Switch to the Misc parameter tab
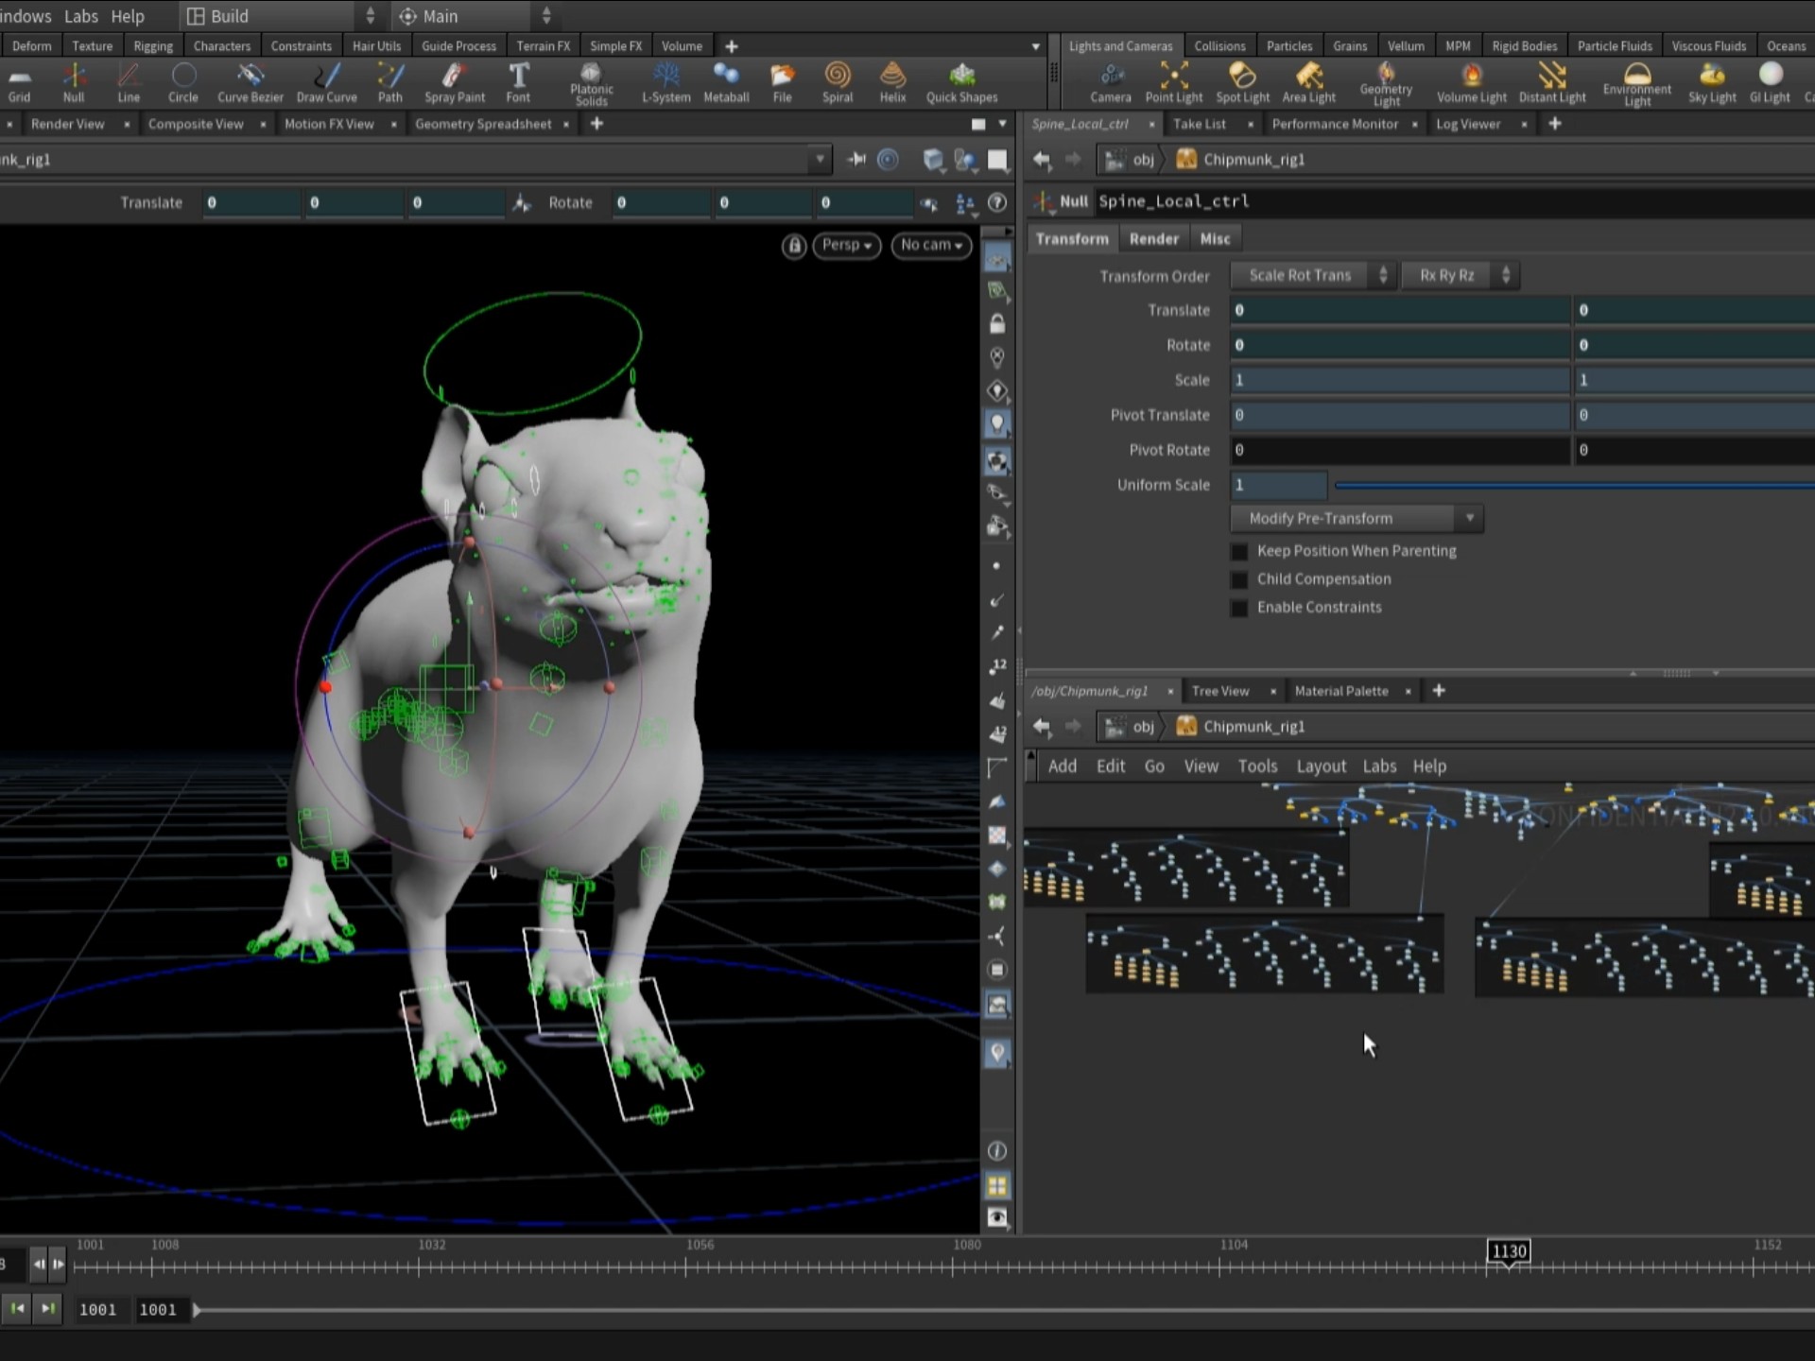This screenshot has width=1815, height=1361. 1215,239
